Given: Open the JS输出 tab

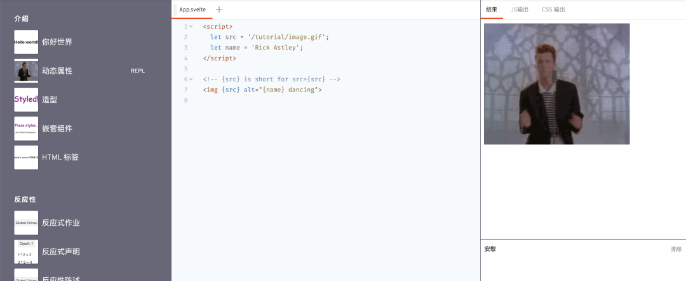Looking at the screenshot, I should (520, 10).
